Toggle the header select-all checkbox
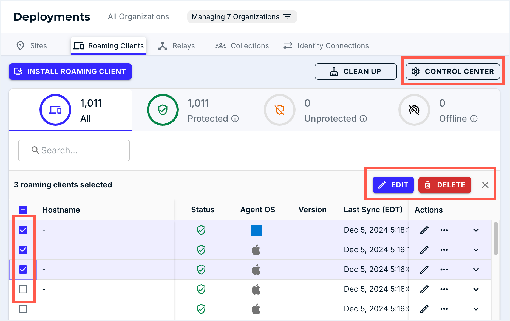This screenshot has height=321, width=510. (x=23, y=210)
